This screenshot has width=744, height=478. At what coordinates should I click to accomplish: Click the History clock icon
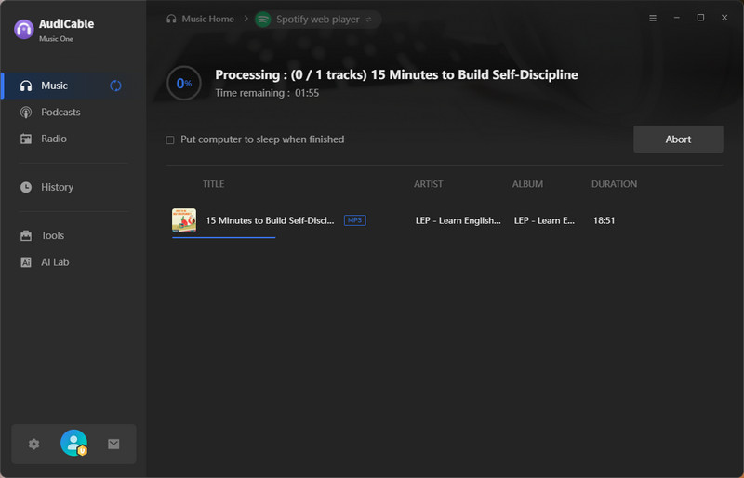click(x=26, y=187)
